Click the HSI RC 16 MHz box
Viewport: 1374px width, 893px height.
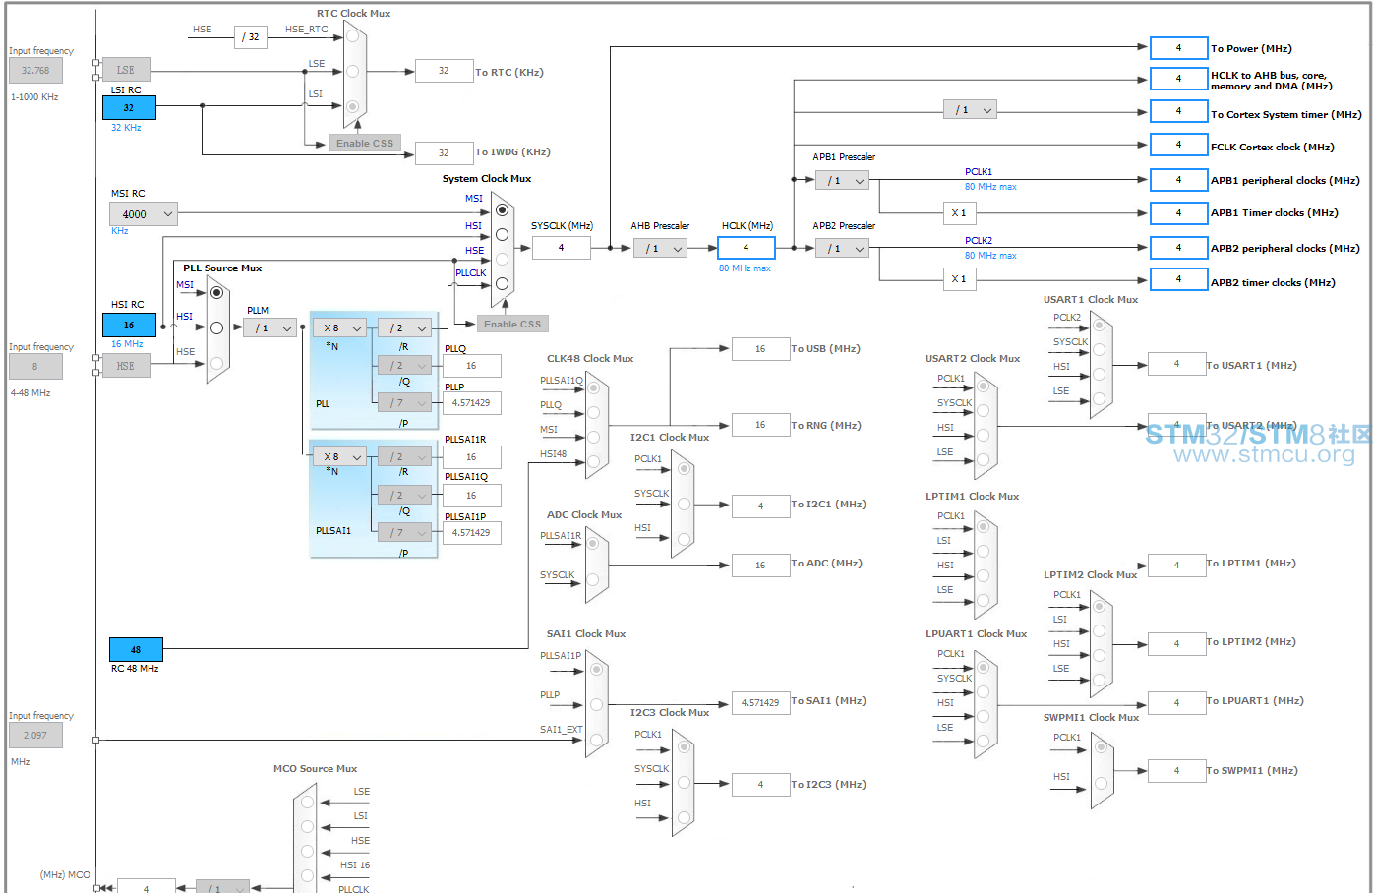[x=129, y=326]
